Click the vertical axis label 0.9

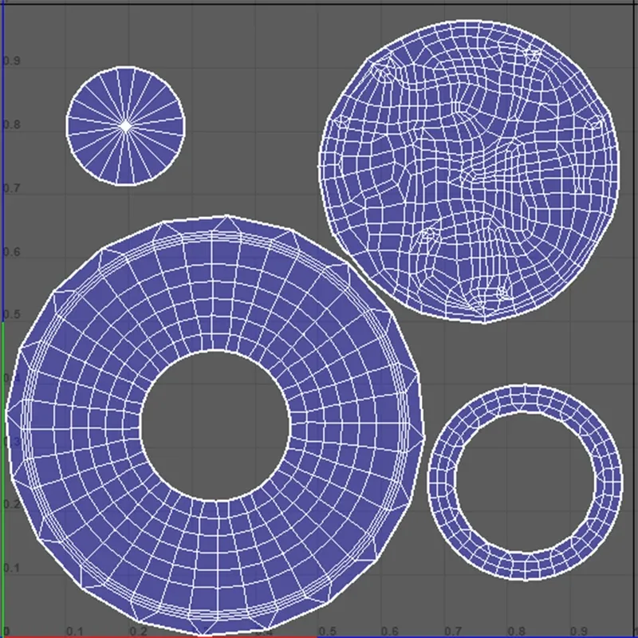[x=11, y=61]
